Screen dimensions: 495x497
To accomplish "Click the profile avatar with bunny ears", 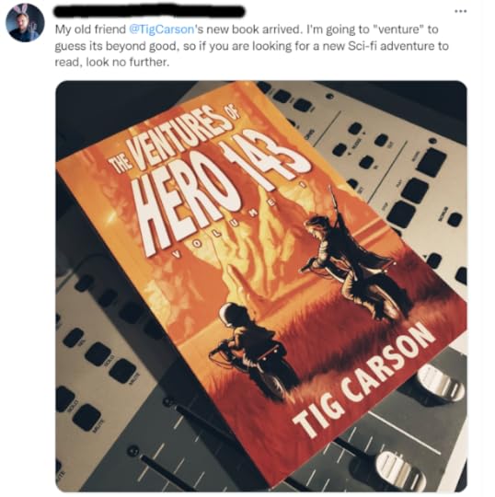I will tap(25, 23).
